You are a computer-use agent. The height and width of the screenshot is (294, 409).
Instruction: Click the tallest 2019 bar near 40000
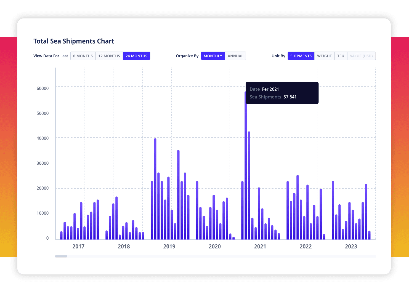point(155,189)
